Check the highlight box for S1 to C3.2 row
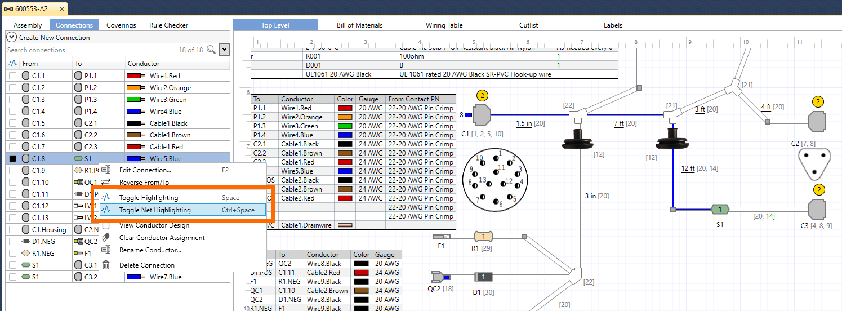The image size is (842, 311). 12,277
